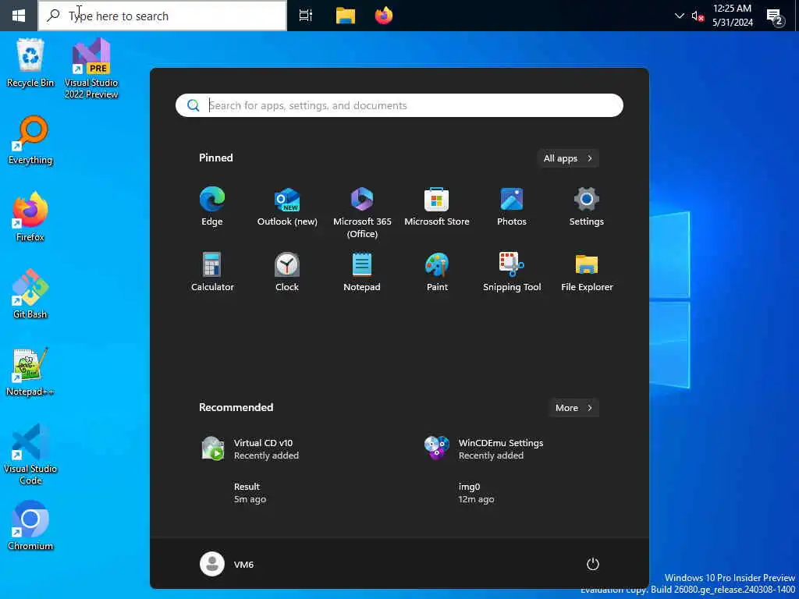Open Microsoft 365 (Office) app
This screenshot has height=599, width=799.
point(362,212)
